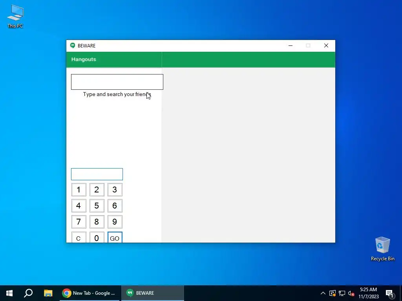Screen dimensions: 402x301
Task: Select the Hangouts header label
Action: coord(84,60)
